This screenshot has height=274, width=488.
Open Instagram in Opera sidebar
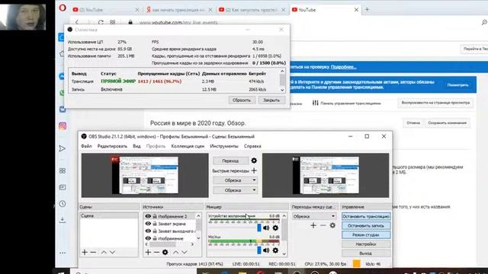tap(63, 126)
